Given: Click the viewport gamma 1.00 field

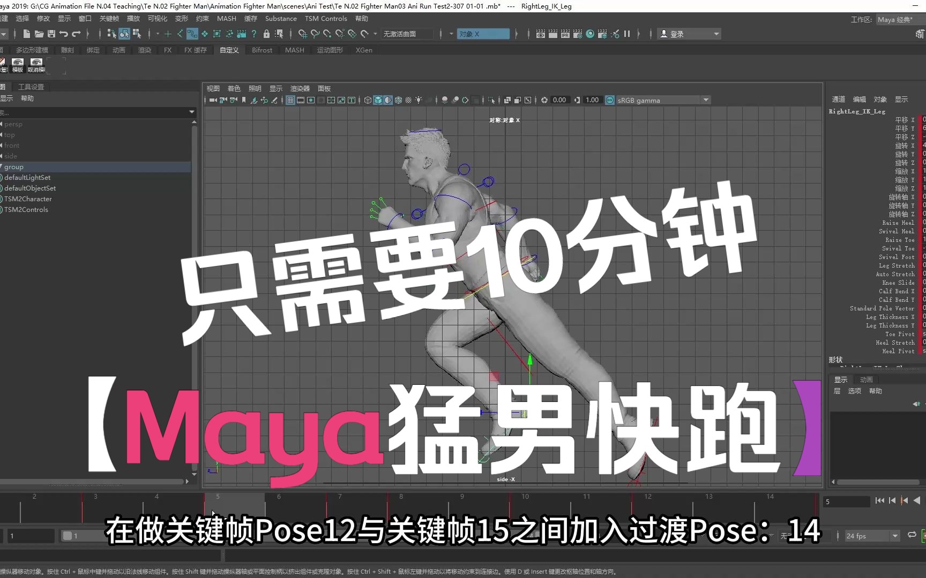Looking at the screenshot, I should [592, 100].
